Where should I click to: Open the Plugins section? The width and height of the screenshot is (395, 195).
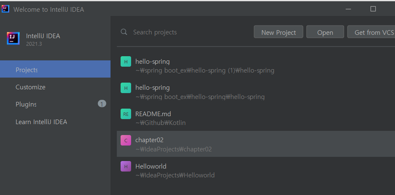(x=26, y=104)
